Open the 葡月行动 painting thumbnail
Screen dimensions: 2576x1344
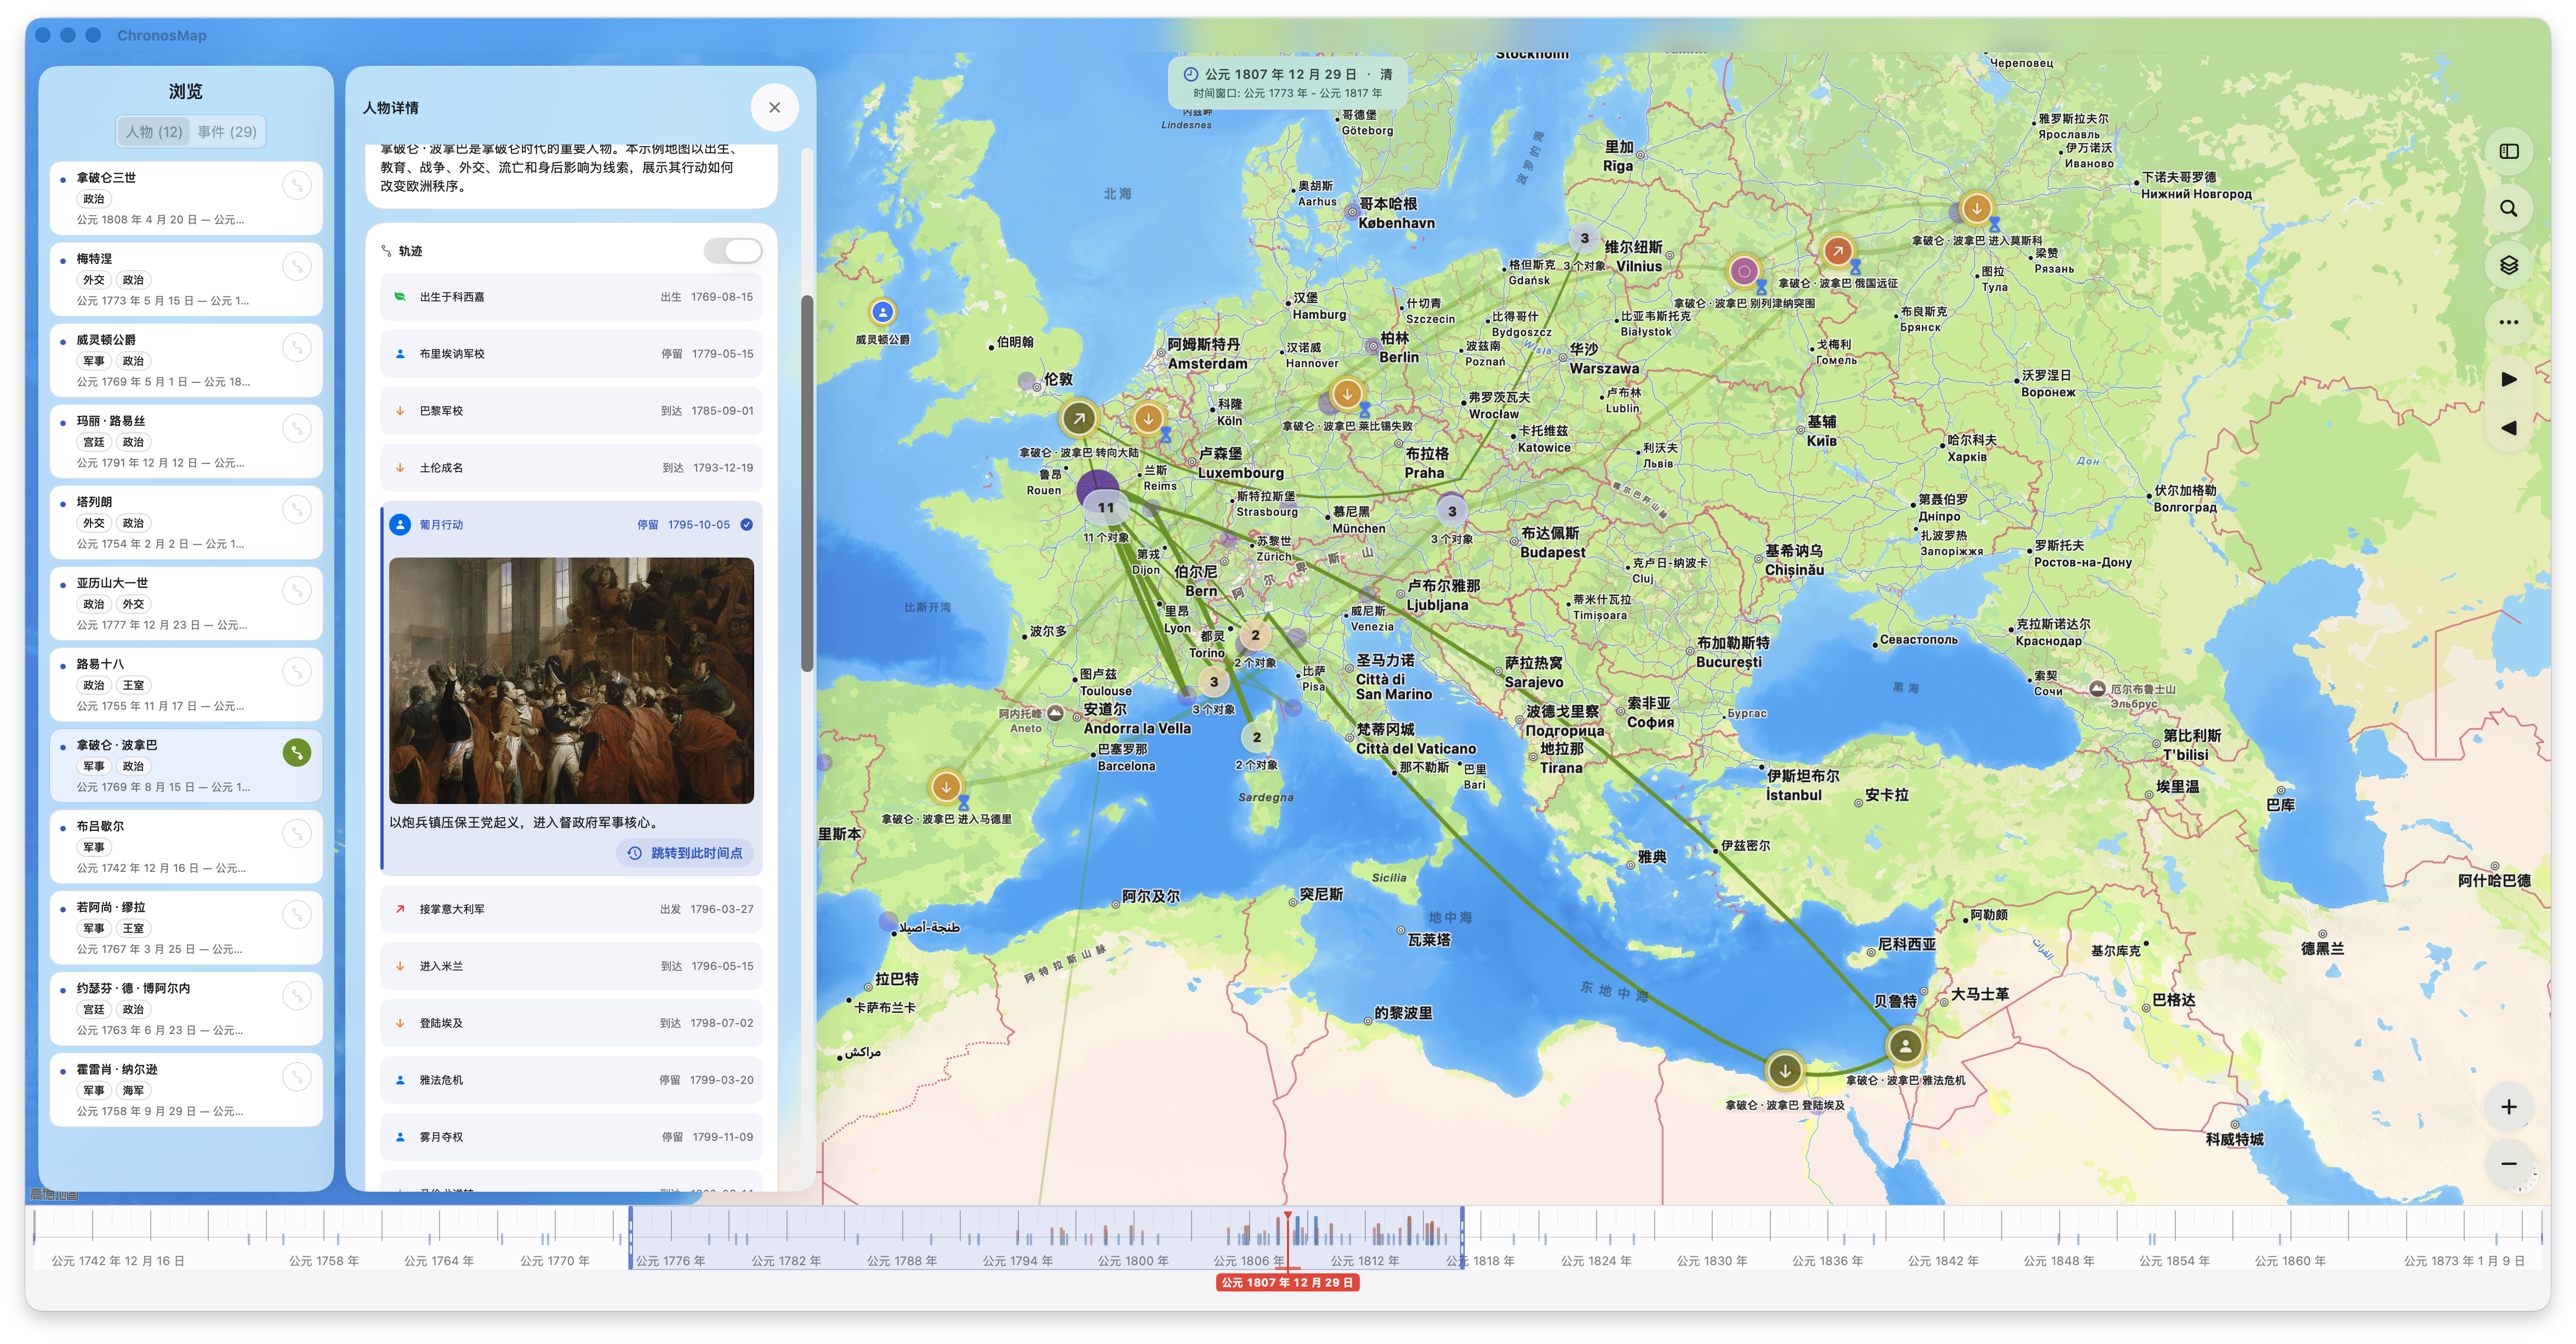click(x=571, y=681)
